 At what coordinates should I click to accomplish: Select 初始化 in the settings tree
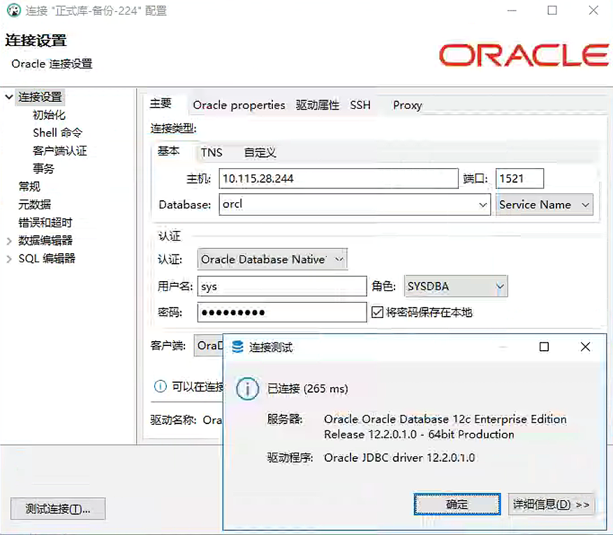coord(49,115)
